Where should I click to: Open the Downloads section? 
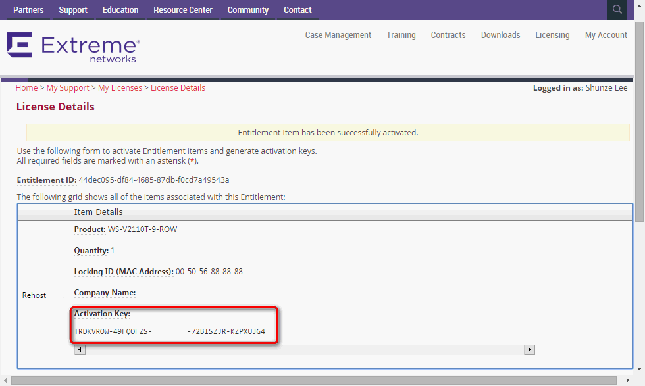[x=501, y=35]
